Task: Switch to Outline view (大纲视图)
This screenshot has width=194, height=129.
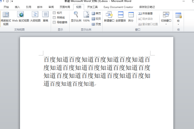Action: point(35,17)
